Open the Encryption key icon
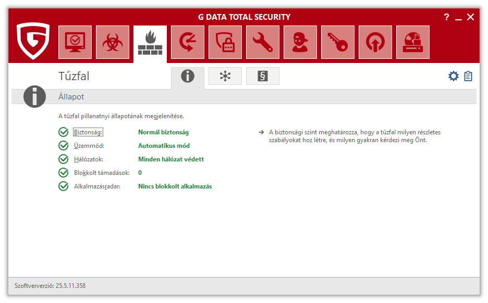The height and width of the screenshot is (303, 488). pyautogui.click(x=338, y=42)
